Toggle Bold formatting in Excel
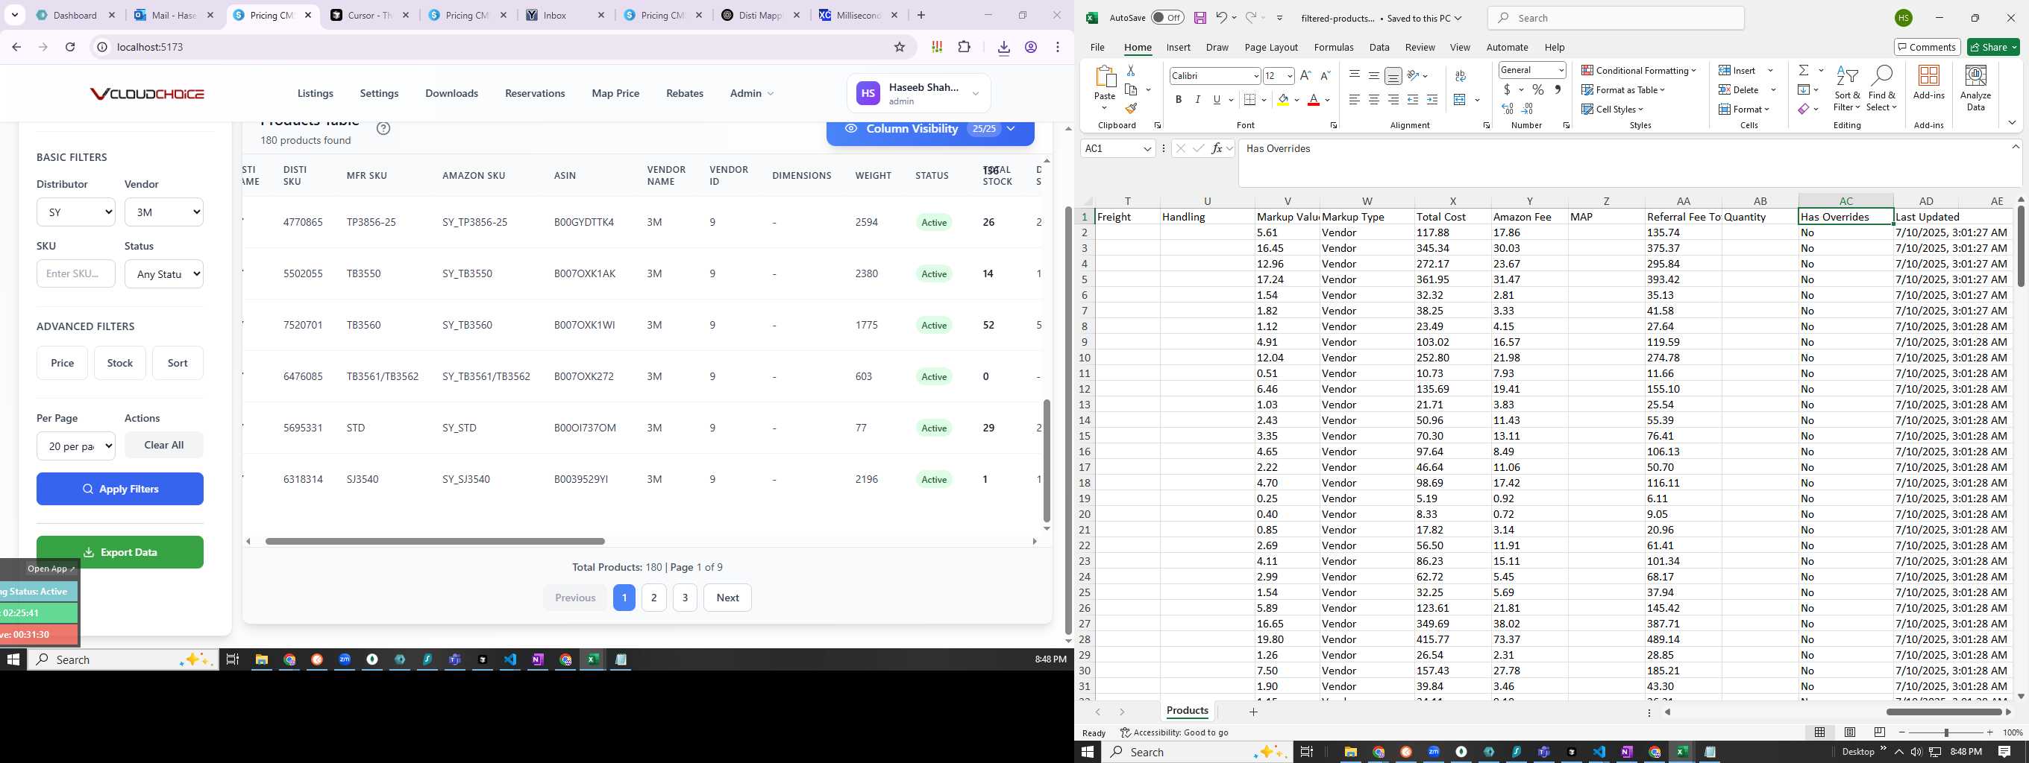Image resolution: width=2029 pixels, height=763 pixels. [x=1179, y=99]
